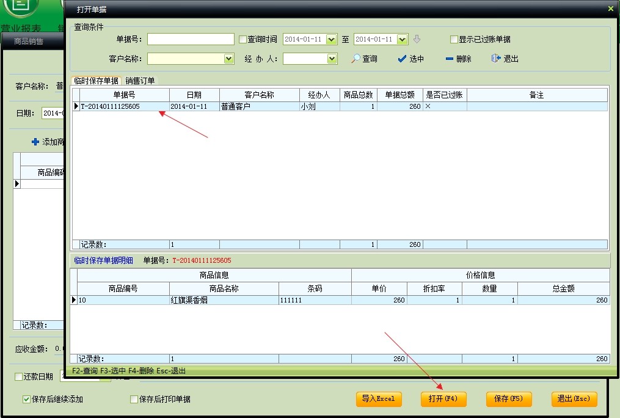
Task: Click the blue plus 添加商品 icon in the back window
Action: tap(35, 142)
